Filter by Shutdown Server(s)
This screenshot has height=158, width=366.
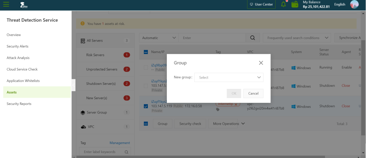point(105,83)
